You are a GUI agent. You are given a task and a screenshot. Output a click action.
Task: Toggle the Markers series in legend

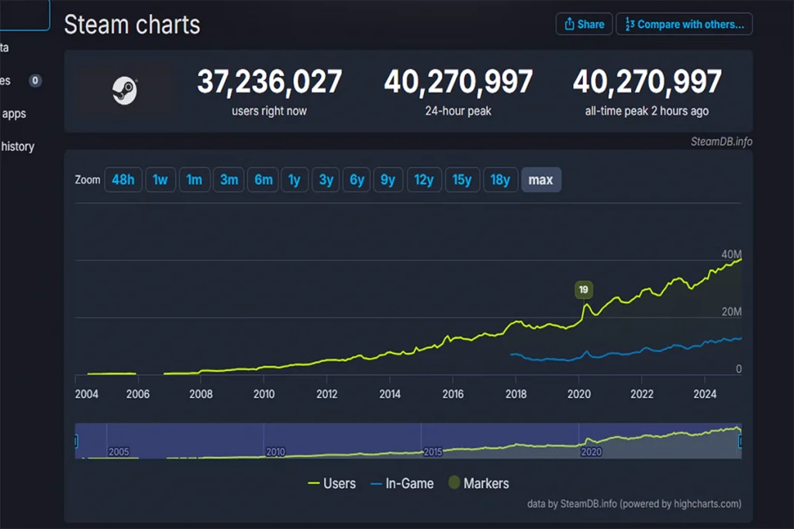(478, 483)
